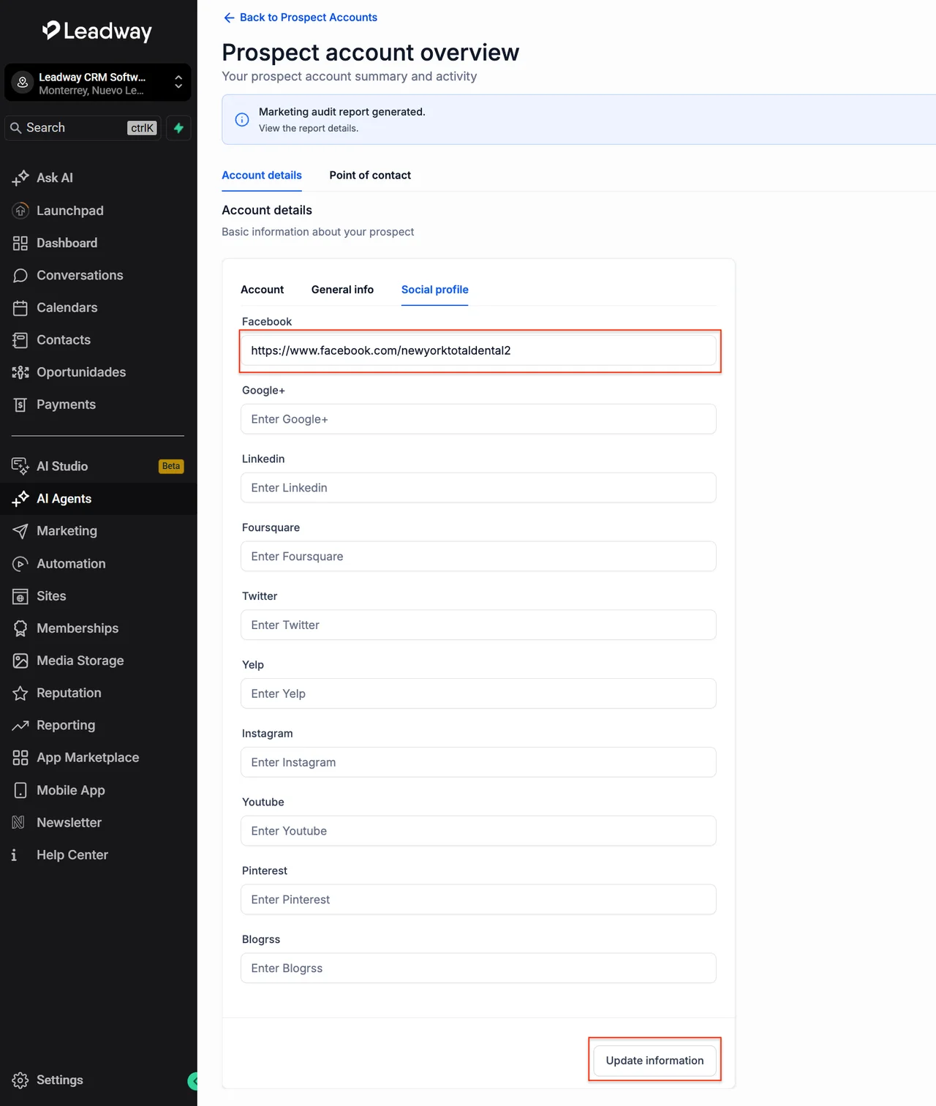Click the Enter Foursquare field
Screen dimensions: 936x1106
point(478,557)
